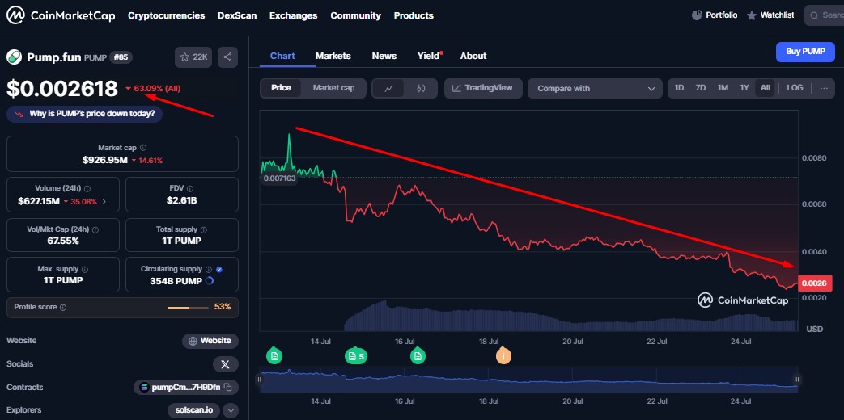The height and width of the screenshot is (420, 844).
Task: Click the share icon beside the star button
Action: click(227, 57)
